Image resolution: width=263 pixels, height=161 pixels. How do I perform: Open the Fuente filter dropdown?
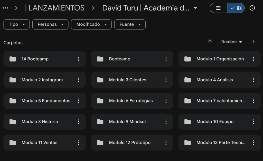click(130, 24)
